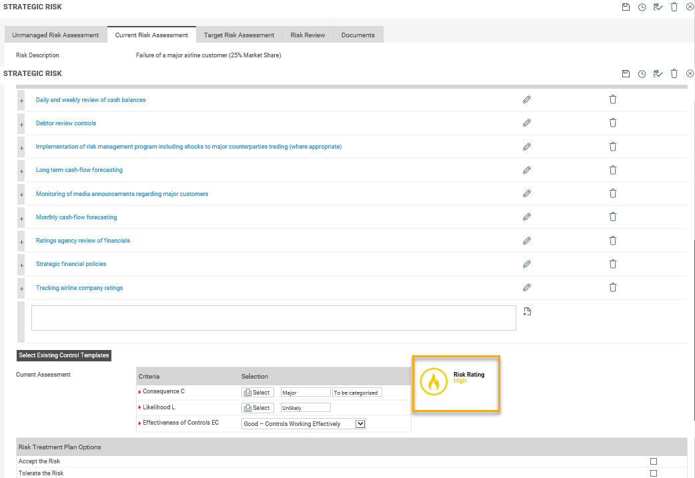Check the Accept the Risk checkbox
695x478 pixels.
[x=654, y=461]
